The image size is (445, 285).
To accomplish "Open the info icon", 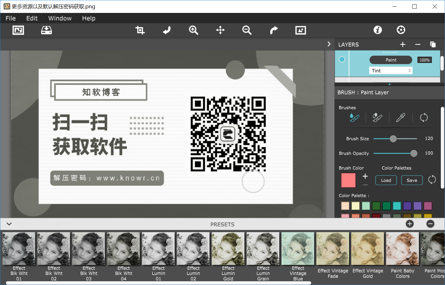I will [x=378, y=30].
